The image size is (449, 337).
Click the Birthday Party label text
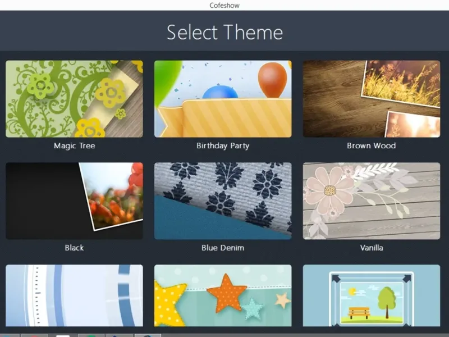pyautogui.click(x=223, y=146)
